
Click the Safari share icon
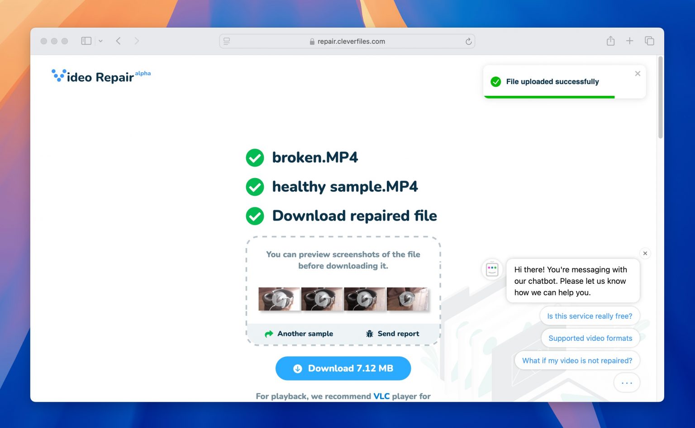click(x=610, y=41)
